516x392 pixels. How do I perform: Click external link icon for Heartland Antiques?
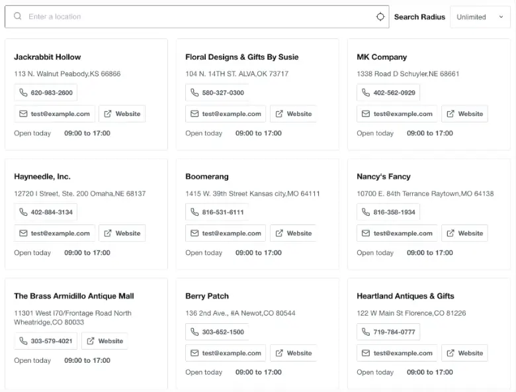click(451, 353)
